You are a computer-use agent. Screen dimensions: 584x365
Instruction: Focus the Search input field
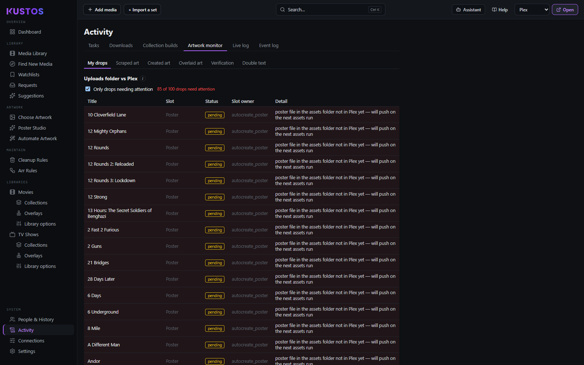click(x=330, y=10)
